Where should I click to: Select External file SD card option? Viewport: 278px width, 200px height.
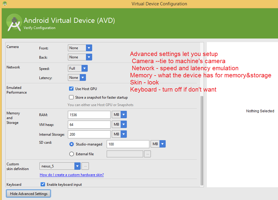tap(71, 154)
